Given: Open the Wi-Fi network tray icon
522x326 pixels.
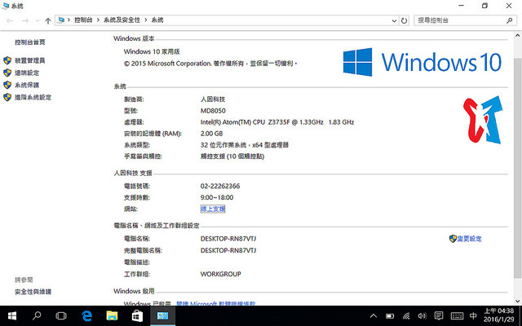Looking at the screenshot, I should 406,315.
